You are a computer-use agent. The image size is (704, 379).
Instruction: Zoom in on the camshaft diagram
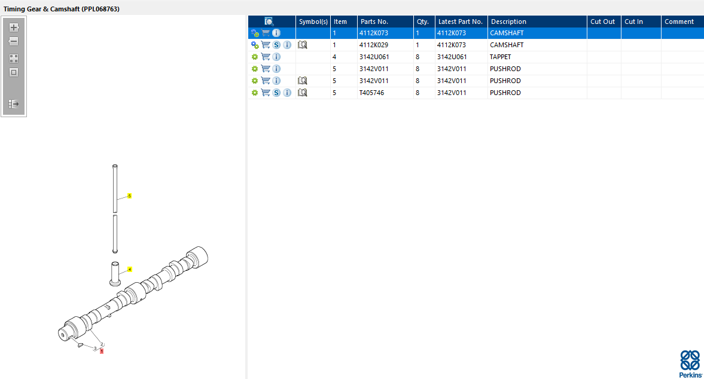[x=14, y=27]
